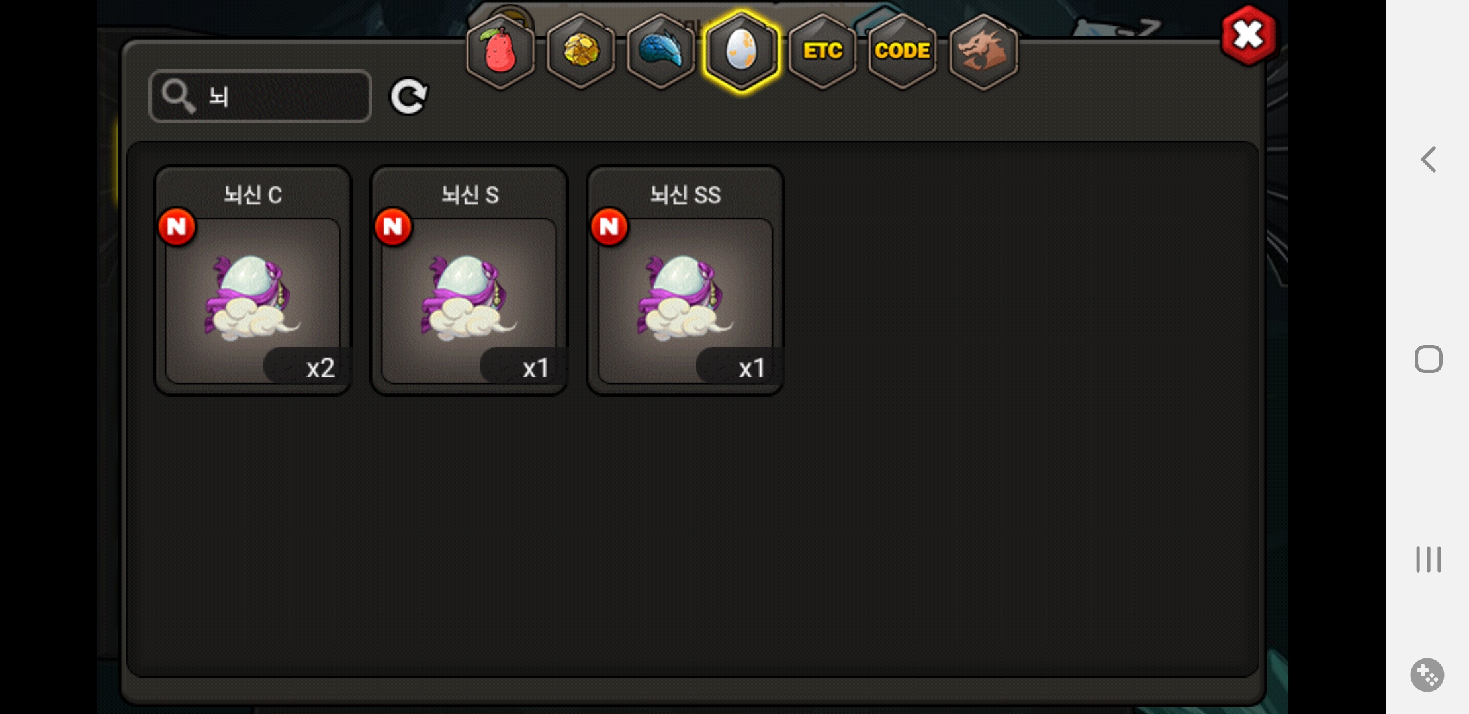Screen dimensions: 1469x714
Task: Tap the Android home button
Action: [x=1428, y=359]
